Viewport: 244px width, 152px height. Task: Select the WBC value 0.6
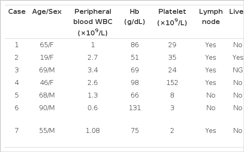[x=92, y=108]
